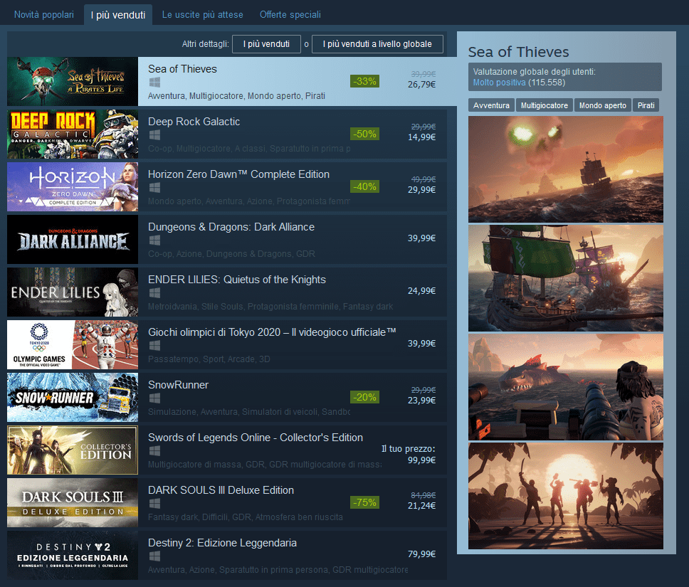689x587 pixels.
Task: Open Destiny 2: Edizione Leggendaria title
Action: tap(222, 543)
